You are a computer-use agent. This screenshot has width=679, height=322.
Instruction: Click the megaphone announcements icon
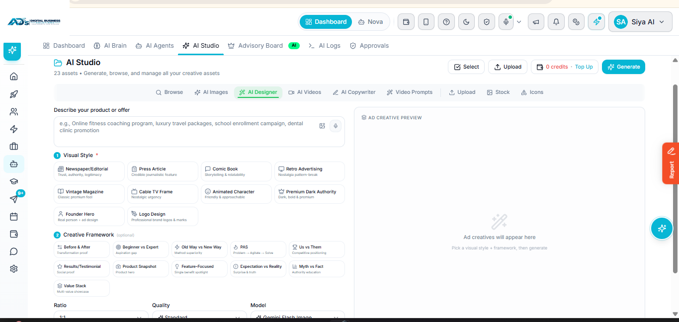click(x=536, y=22)
